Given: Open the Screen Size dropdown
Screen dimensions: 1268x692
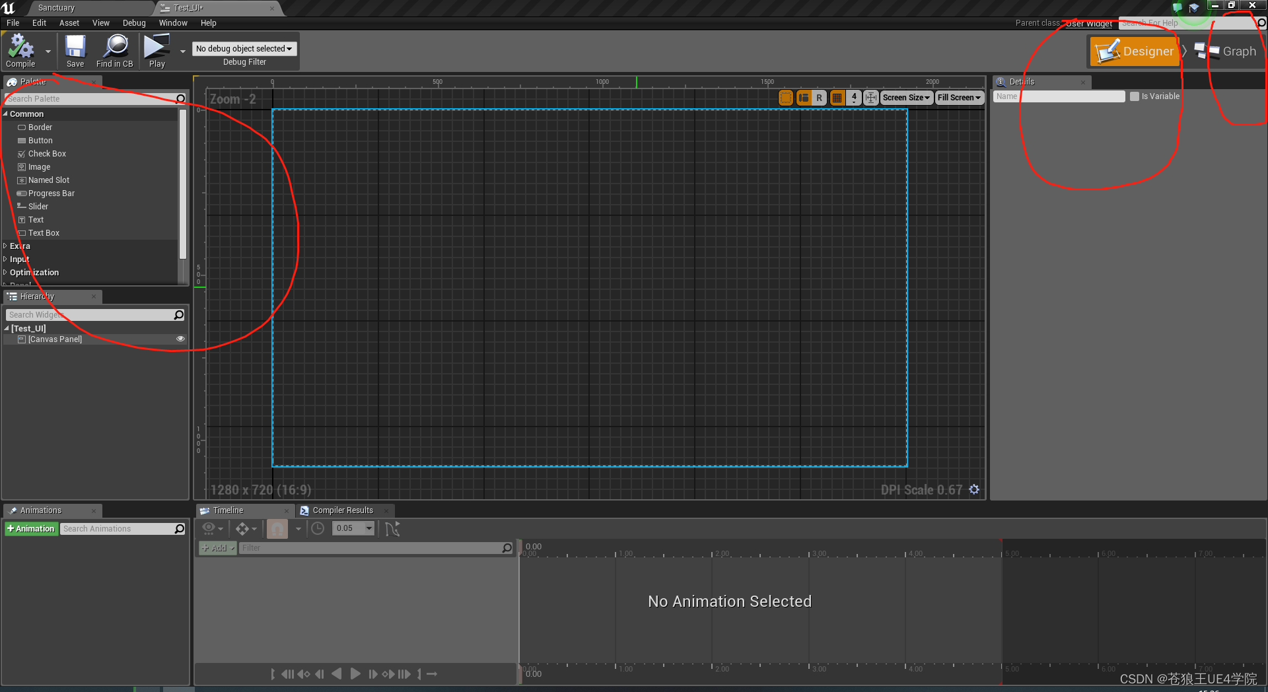Looking at the screenshot, I should click(x=905, y=97).
